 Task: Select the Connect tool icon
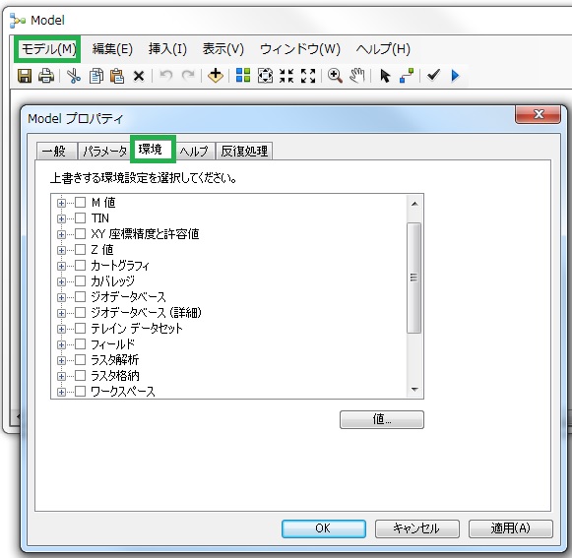[407, 76]
